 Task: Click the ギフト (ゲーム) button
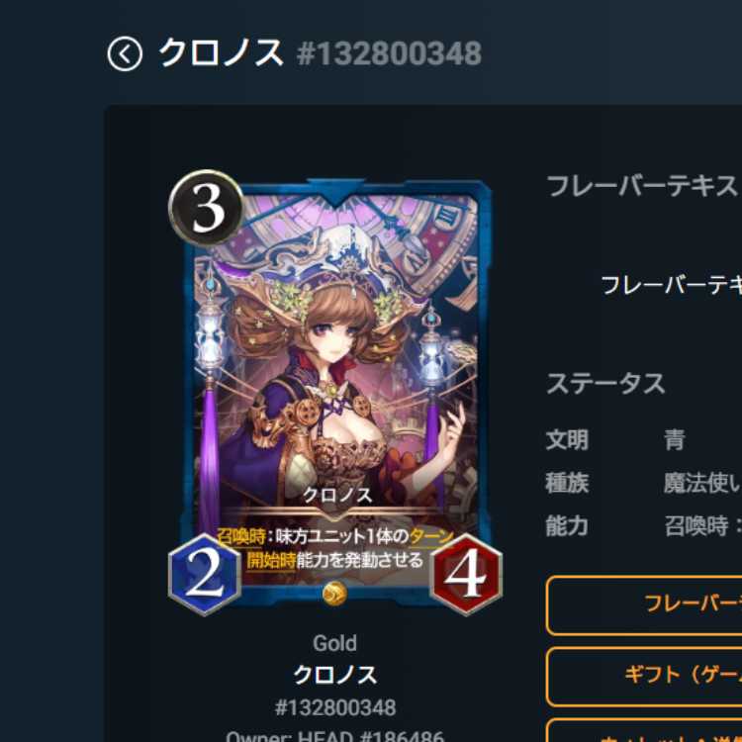click(x=644, y=677)
